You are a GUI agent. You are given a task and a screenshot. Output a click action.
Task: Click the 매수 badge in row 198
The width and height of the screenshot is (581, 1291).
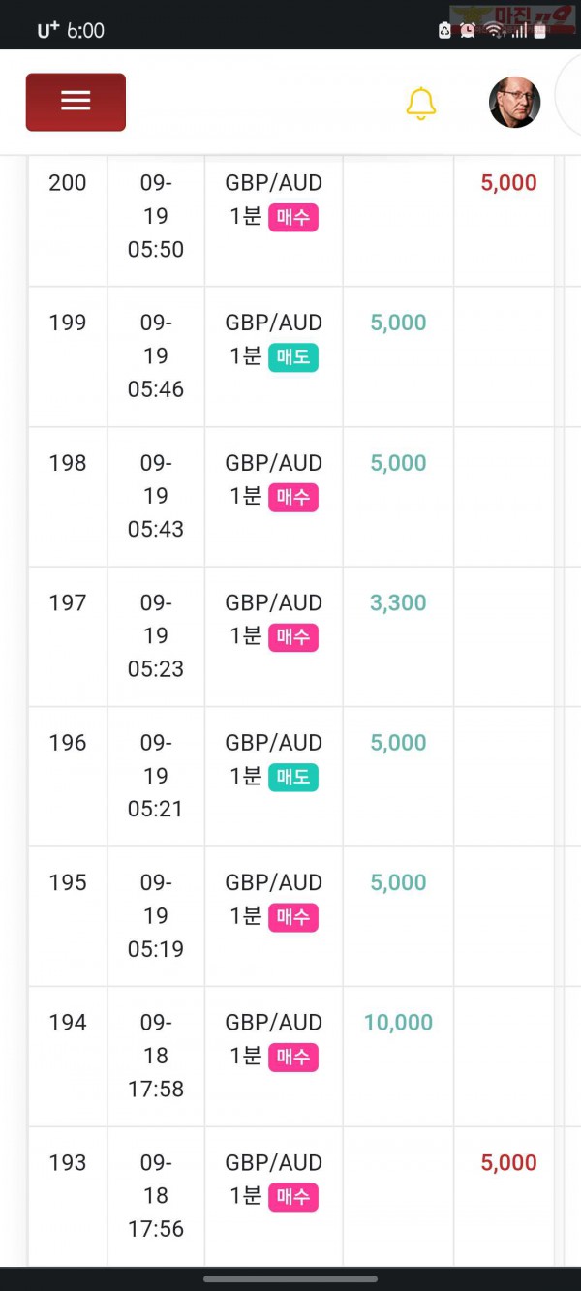(293, 498)
